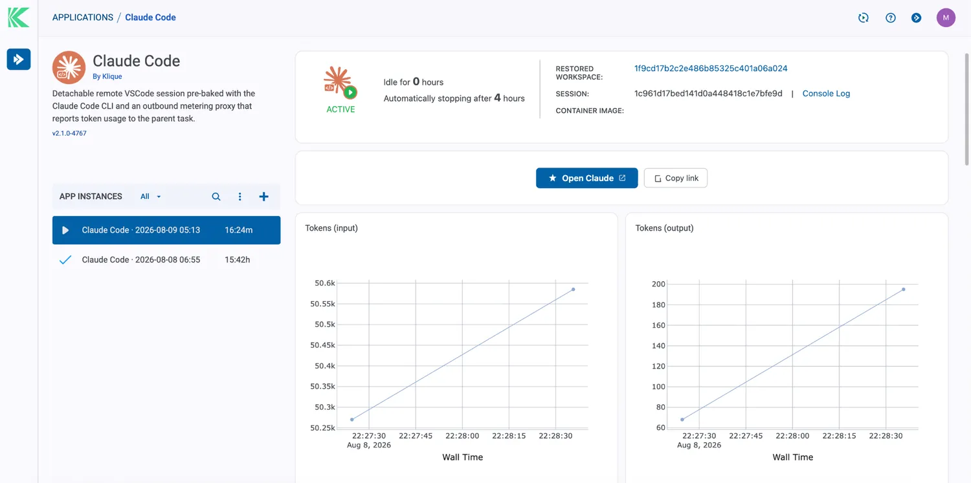Click the APP INSTANCES heading
The height and width of the screenshot is (483, 971).
(91, 197)
